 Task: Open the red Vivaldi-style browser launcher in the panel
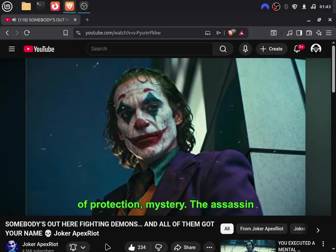click(x=55, y=6)
